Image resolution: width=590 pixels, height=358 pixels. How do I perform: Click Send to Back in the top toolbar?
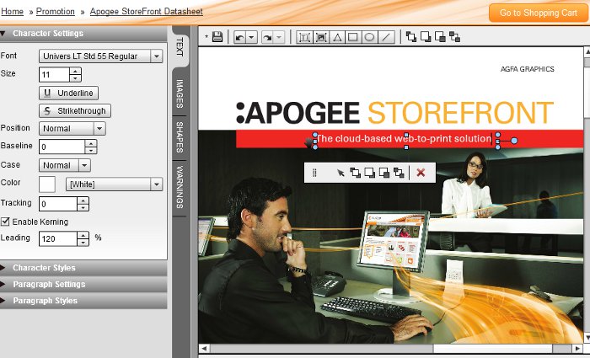coord(454,37)
